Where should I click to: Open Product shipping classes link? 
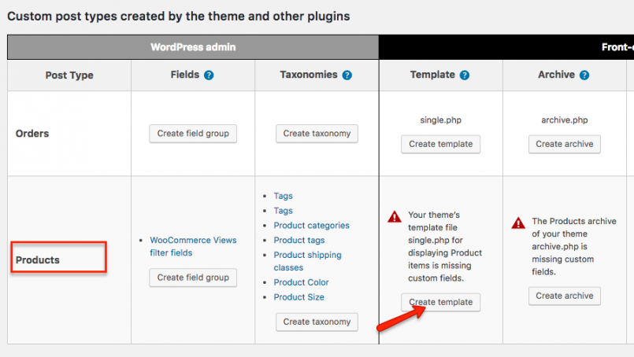tap(307, 261)
